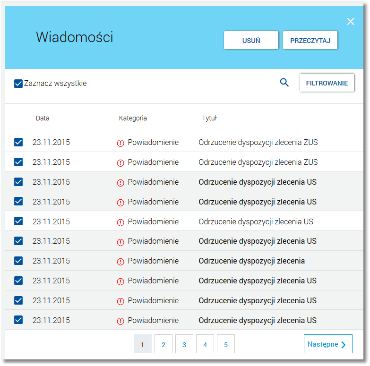Image resolution: width=370 pixels, height=366 pixels.
Task: Open message search with the magnifier icon
Action: pyautogui.click(x=284, y=83)
